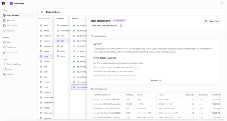
Task: Click the IS_VERIFIED column header
Action: (203, 95)
